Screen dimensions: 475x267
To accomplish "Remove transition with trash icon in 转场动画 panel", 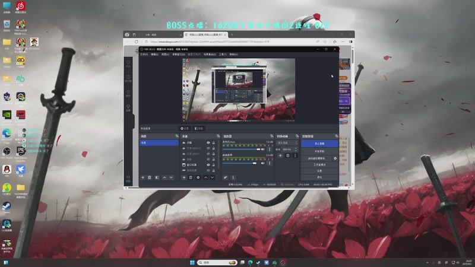I will [x=288, y=155].
